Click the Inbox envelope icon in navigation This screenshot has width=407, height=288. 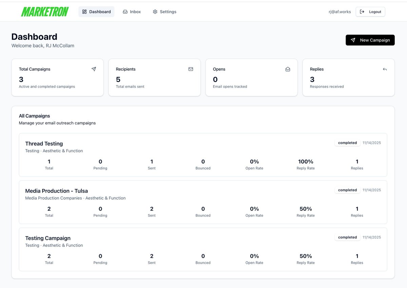pyautogui.click(x=125, y=12)
